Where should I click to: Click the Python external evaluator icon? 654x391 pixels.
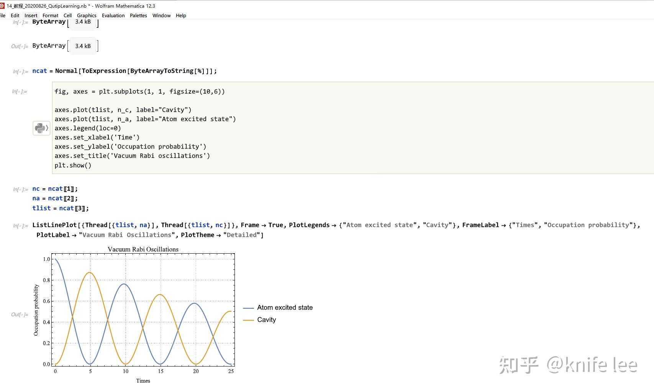[x=41, y=128]
